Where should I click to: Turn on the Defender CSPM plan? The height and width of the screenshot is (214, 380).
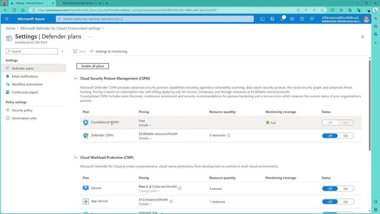pos(346,136)
